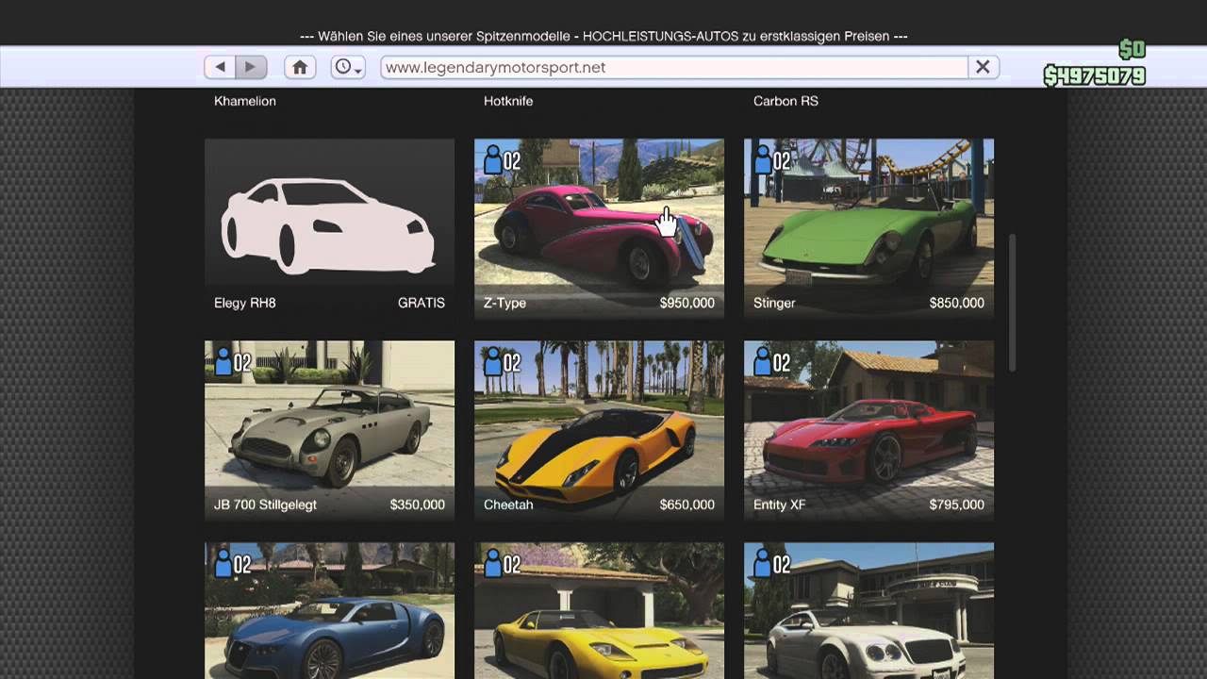Select the JB 700 Stillgelegt car image
This screenshot has height=679, width=1207.
[x=329, y=429]
